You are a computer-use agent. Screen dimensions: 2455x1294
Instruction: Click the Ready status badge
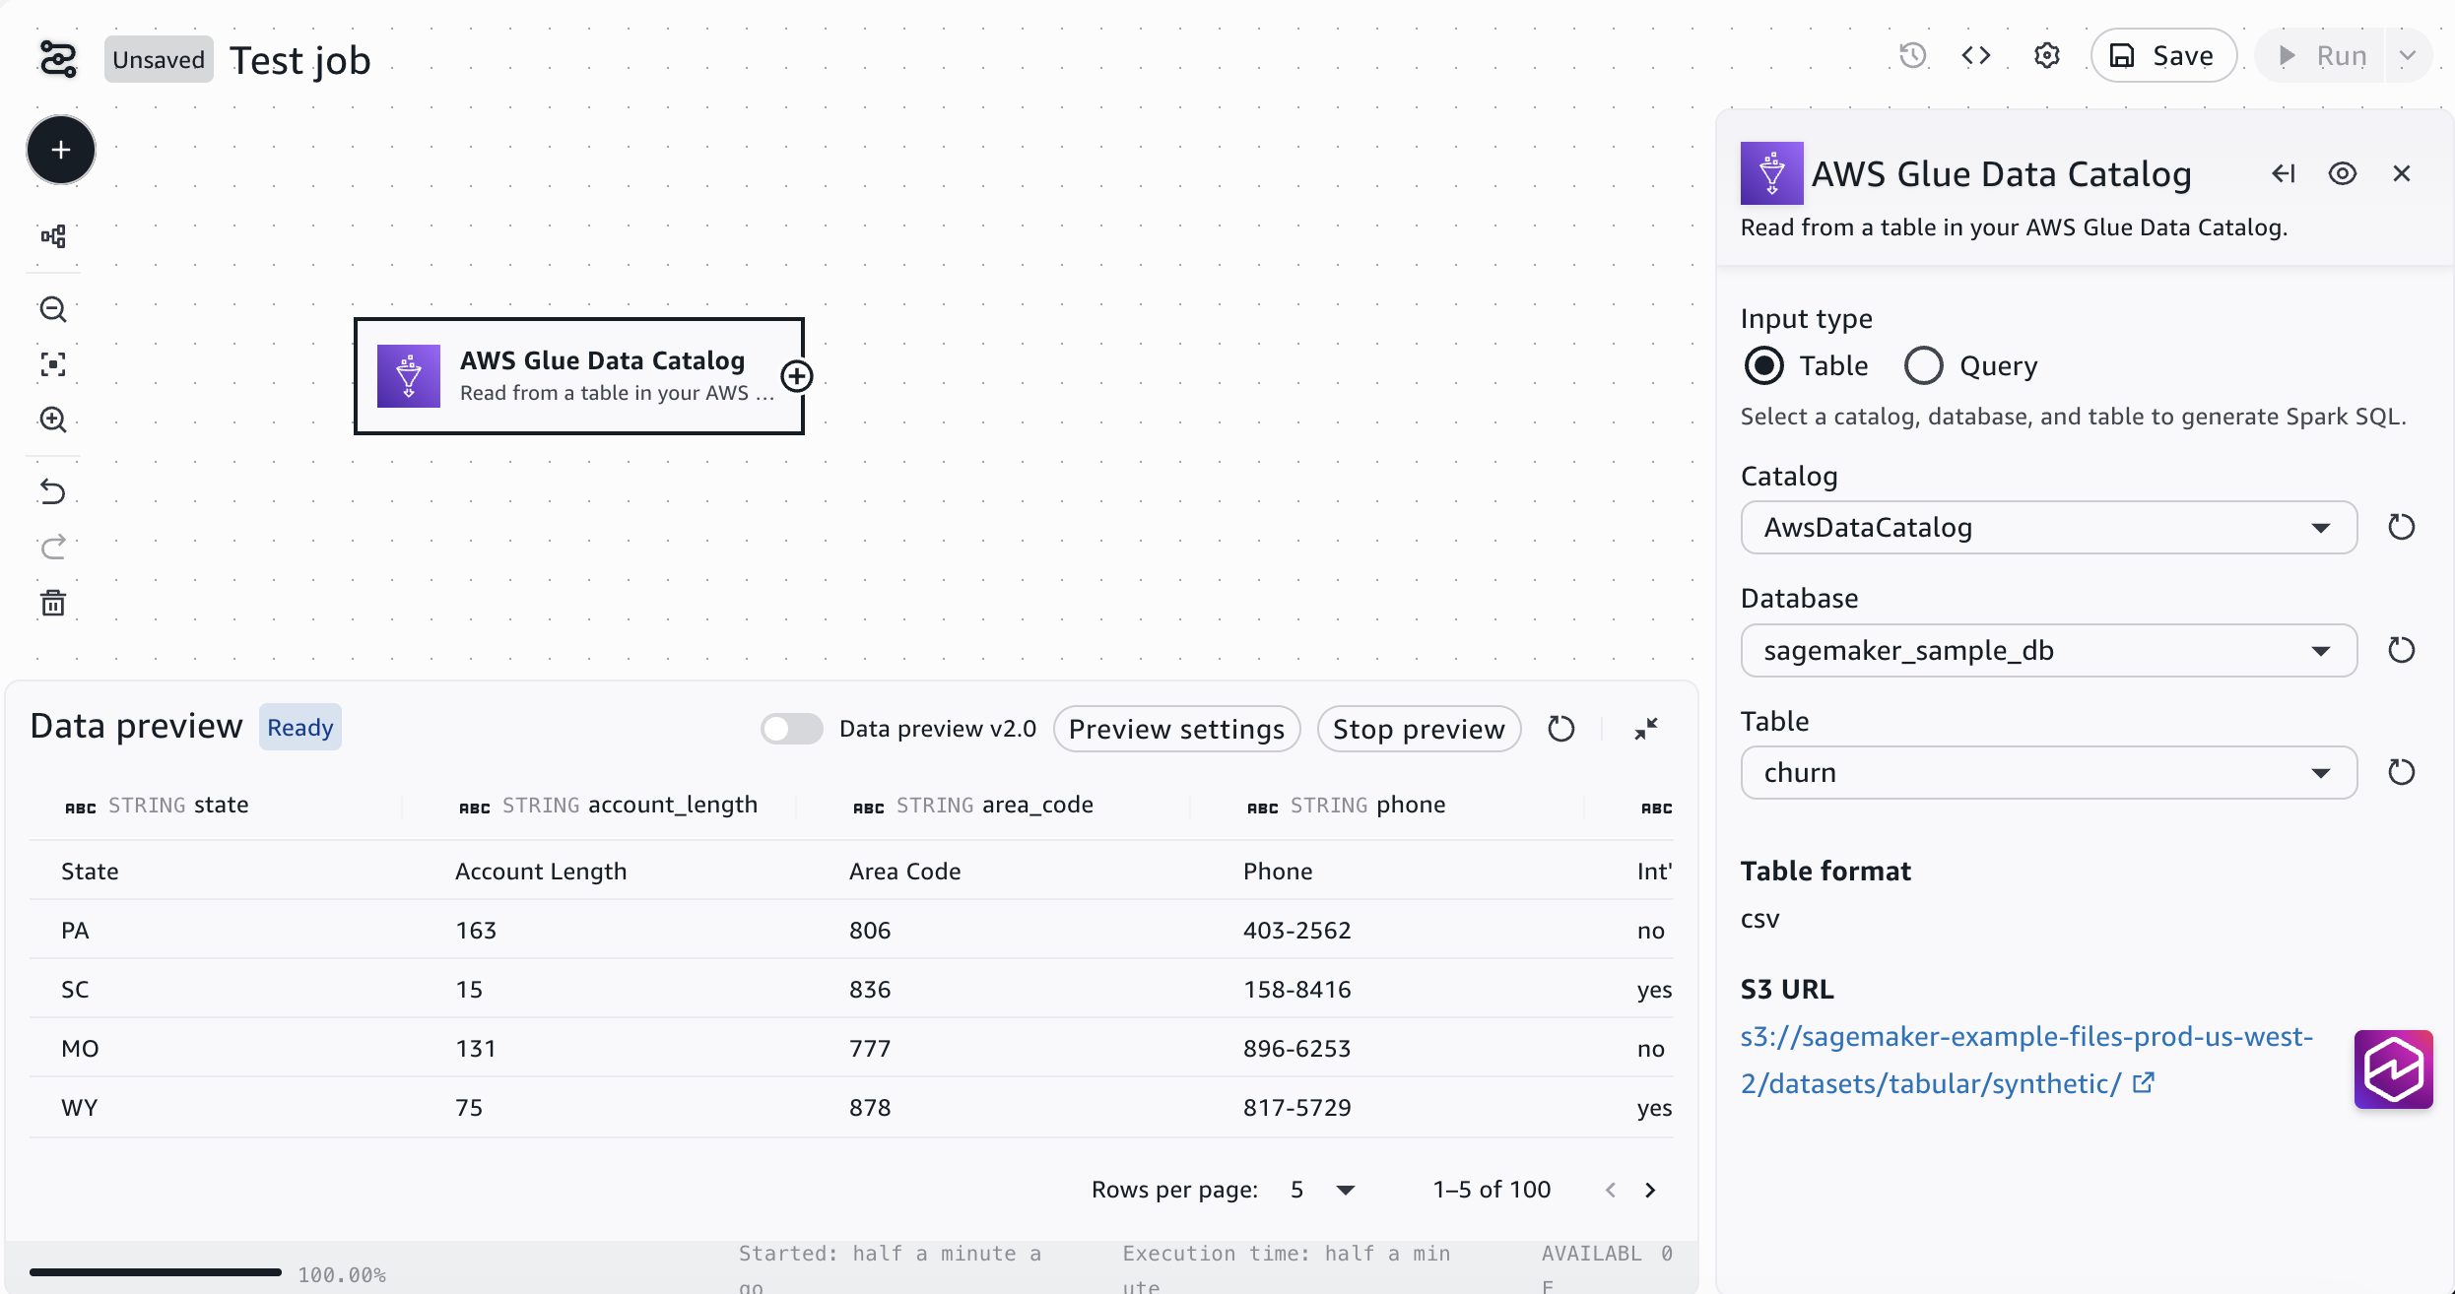point(300,727)
